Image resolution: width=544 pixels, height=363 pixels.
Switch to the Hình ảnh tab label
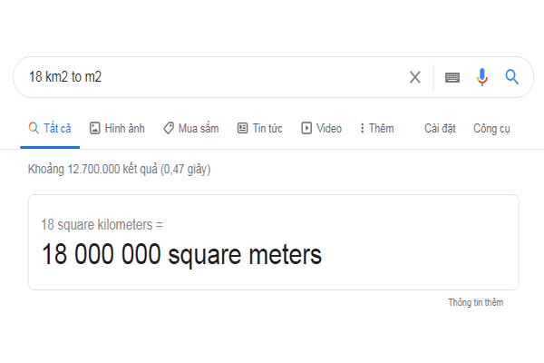pyautogui.click(x=124, y=128)
